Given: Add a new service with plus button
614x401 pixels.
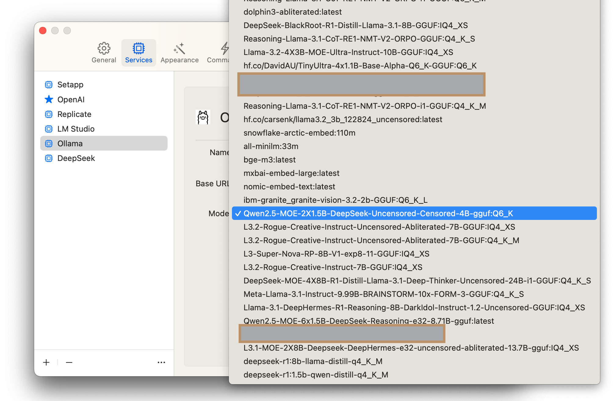Looking at the screenshot, I should pyautogui.click(x=46, y=363).
